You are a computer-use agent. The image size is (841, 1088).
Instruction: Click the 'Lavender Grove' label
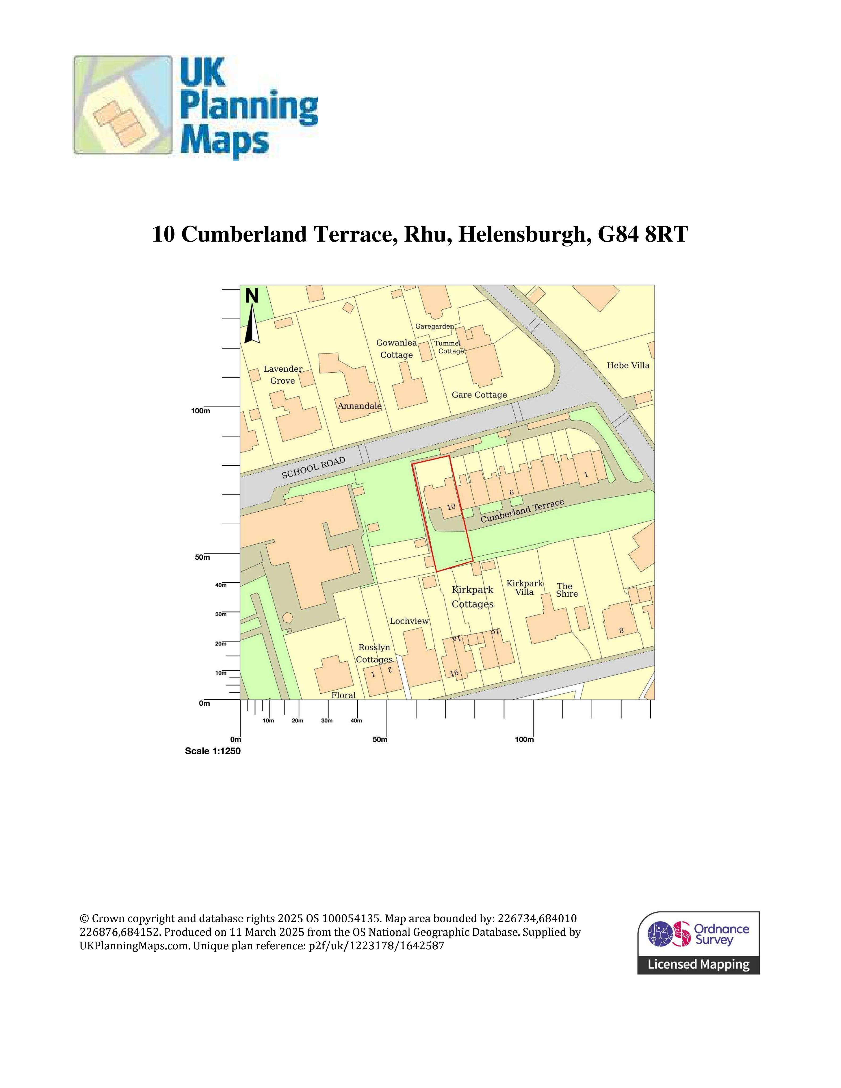[x=283, y=375]
